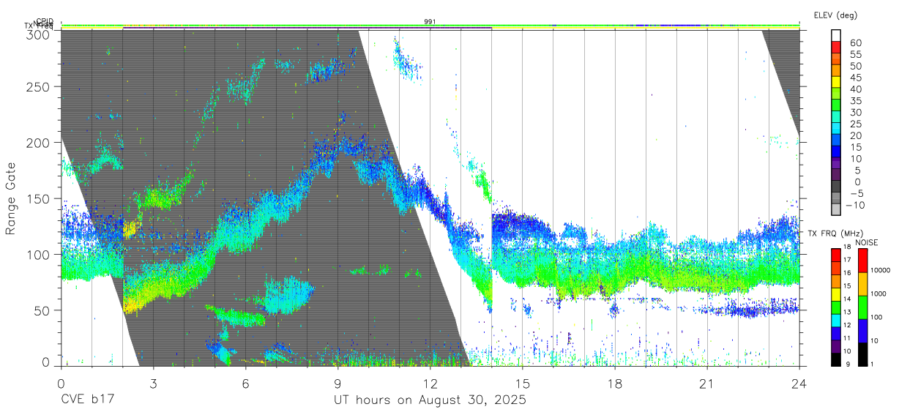Screen dimensions: 899x415
Task: Click the y-axis tick label '100'
Action: coord(38,255)
